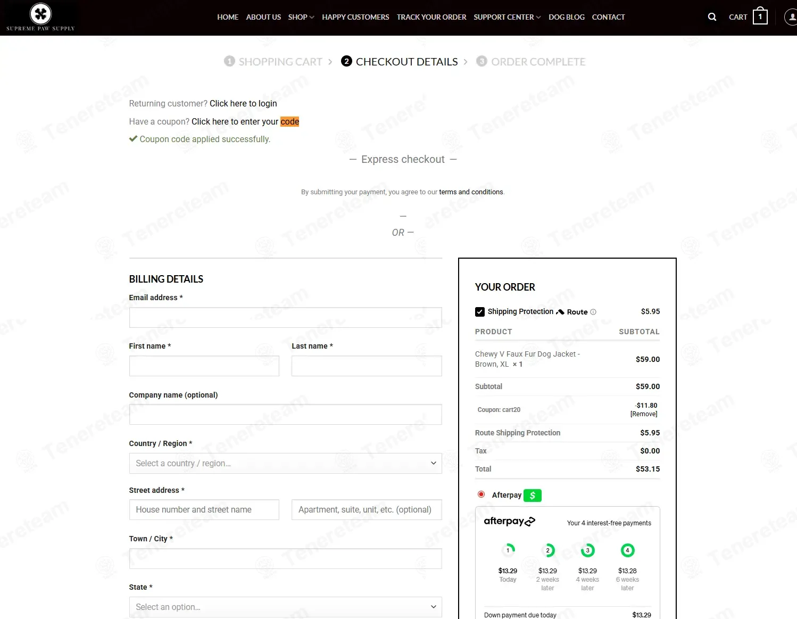Open the Contact page
This screenshot has height=619, width=797.
tap(608, 17)
